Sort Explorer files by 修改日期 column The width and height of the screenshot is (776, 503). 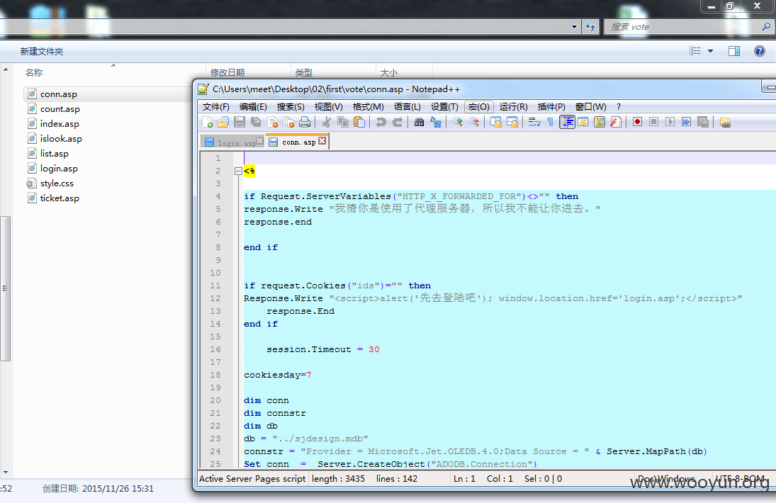(x=227, y=73)
